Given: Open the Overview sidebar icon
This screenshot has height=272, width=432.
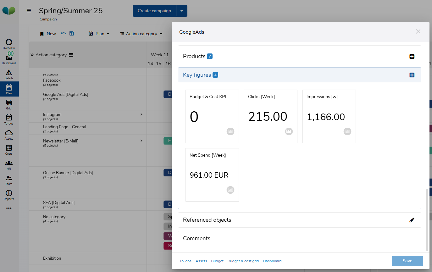Looking at the screenshot, I should [x=9, y=44].
